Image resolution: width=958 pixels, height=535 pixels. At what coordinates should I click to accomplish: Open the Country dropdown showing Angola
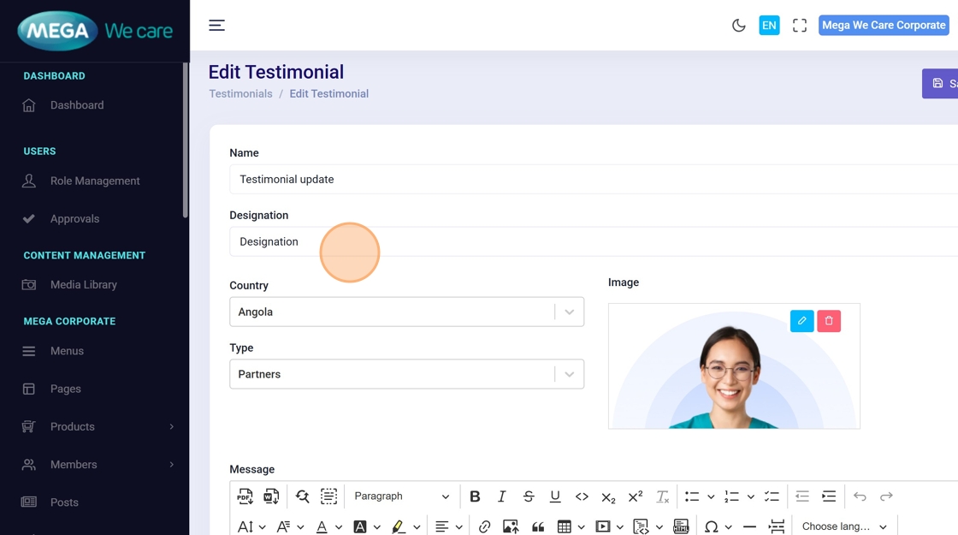click(406, 312)
